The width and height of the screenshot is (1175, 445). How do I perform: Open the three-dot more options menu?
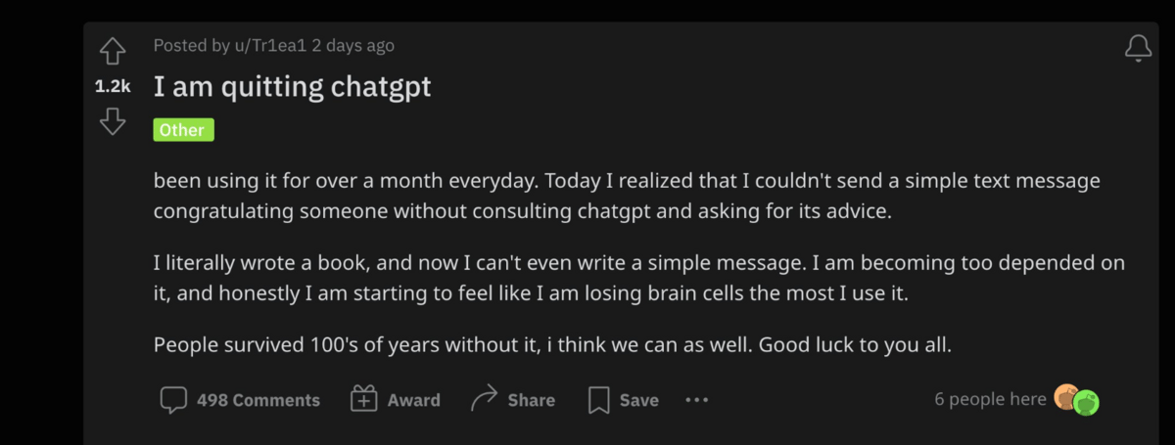696,399
